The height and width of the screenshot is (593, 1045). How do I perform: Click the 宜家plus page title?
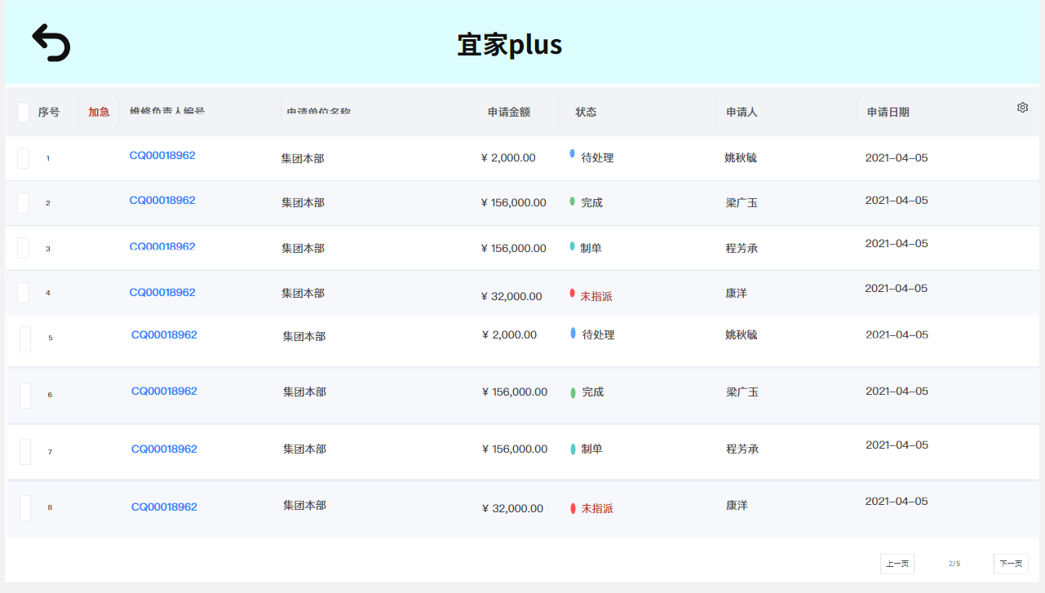click(510, 44)
